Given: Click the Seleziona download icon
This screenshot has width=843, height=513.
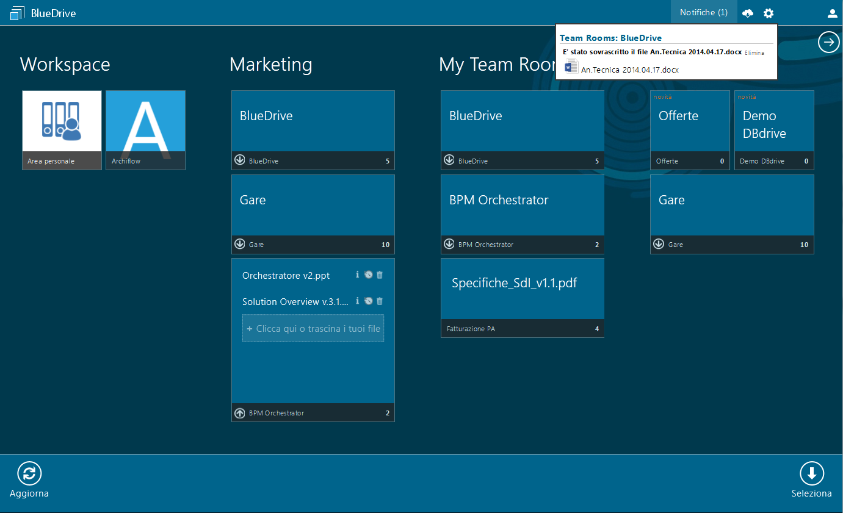Looking at the screenshot, I should pyautogui.click(x=812, y=473).
